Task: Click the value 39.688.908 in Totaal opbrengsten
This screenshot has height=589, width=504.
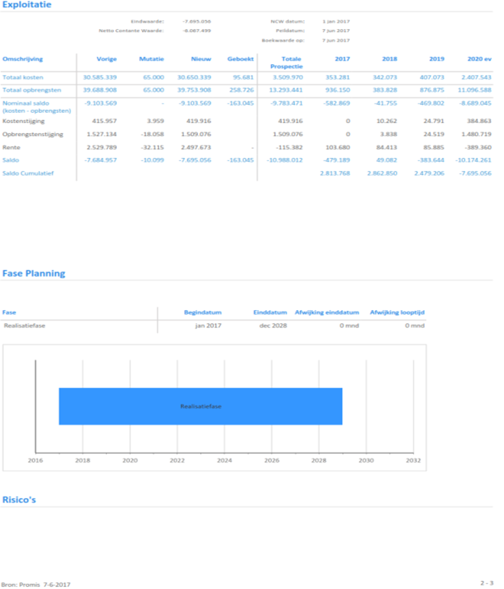Action: [x=100, y=90]
